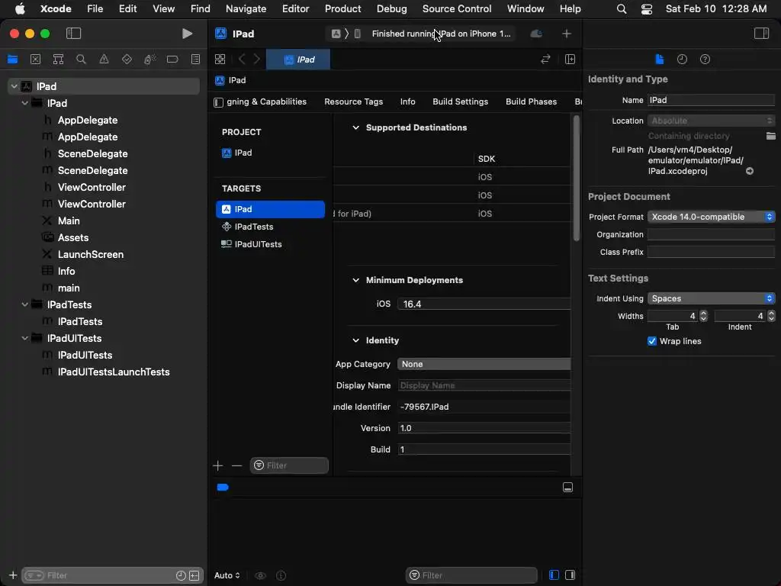Remove the selected target with minus
Viewport: 781px width, 586px height.
(x=236, y=466)
